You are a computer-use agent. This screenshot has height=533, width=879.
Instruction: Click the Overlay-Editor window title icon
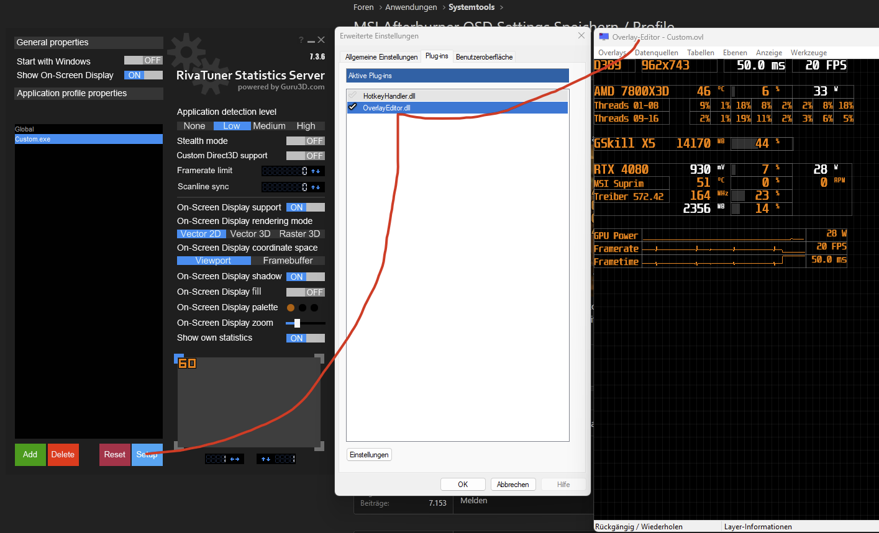(604, 37)
